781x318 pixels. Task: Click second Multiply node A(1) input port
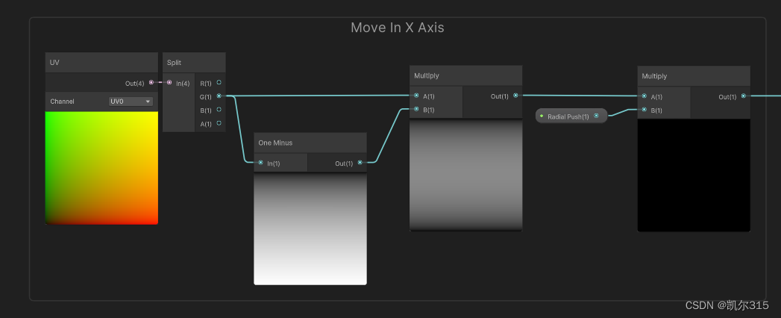(644, 96)
